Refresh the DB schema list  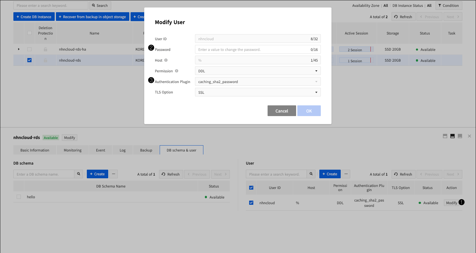tap(171, 174)
